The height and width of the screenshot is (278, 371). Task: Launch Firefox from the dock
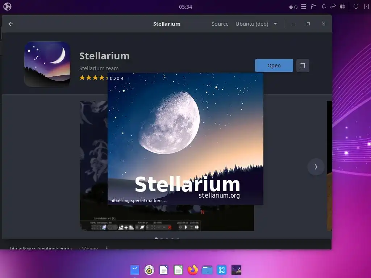click(x=193, y=270)
